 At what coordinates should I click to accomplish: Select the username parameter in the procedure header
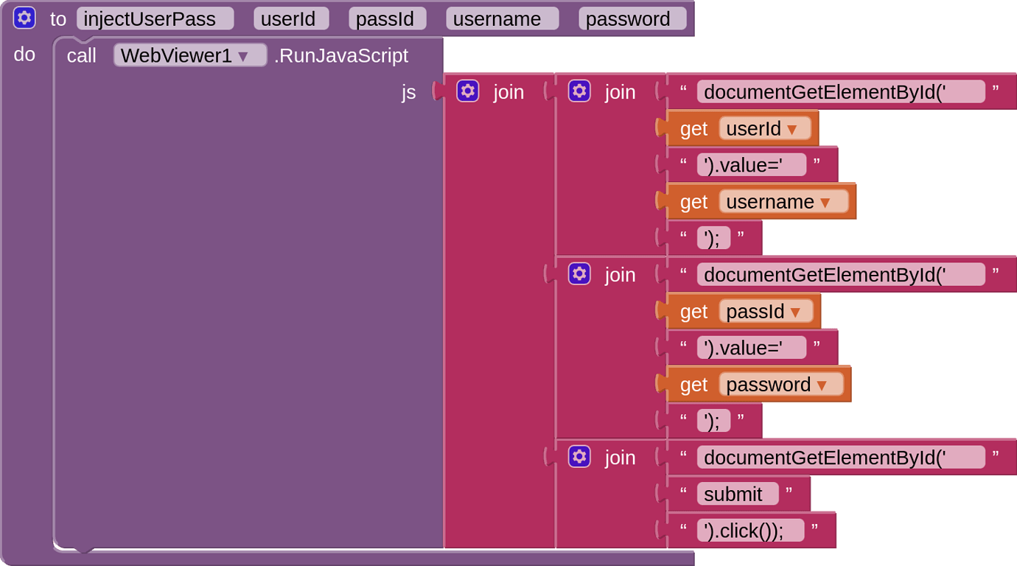502,18
